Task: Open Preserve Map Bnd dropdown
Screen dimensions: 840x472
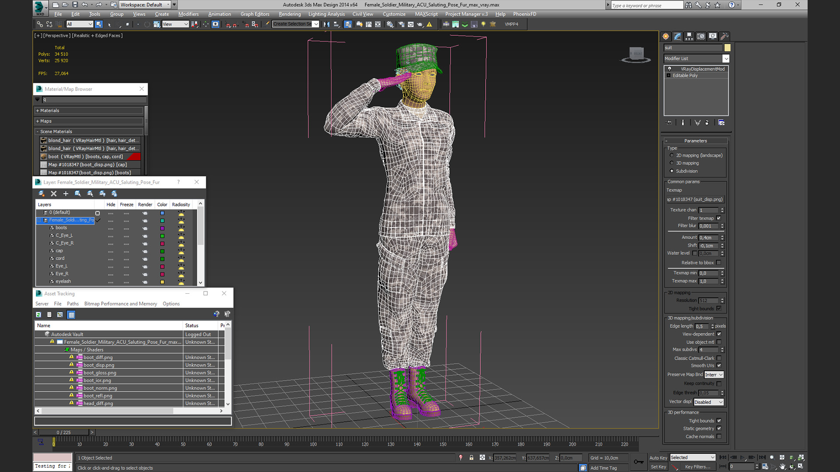Action: (x=714, y=375)
